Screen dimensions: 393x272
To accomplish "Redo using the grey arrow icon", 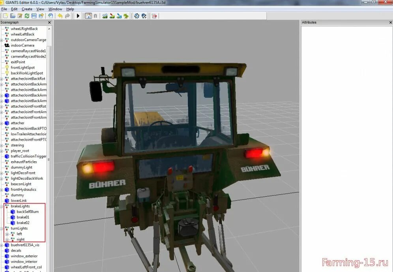I will coord(67,16).
